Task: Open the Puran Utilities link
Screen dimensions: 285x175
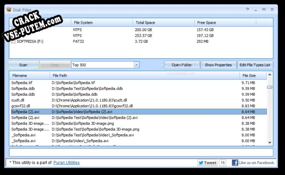Action: pyautogui.click(x=66, y=163)
